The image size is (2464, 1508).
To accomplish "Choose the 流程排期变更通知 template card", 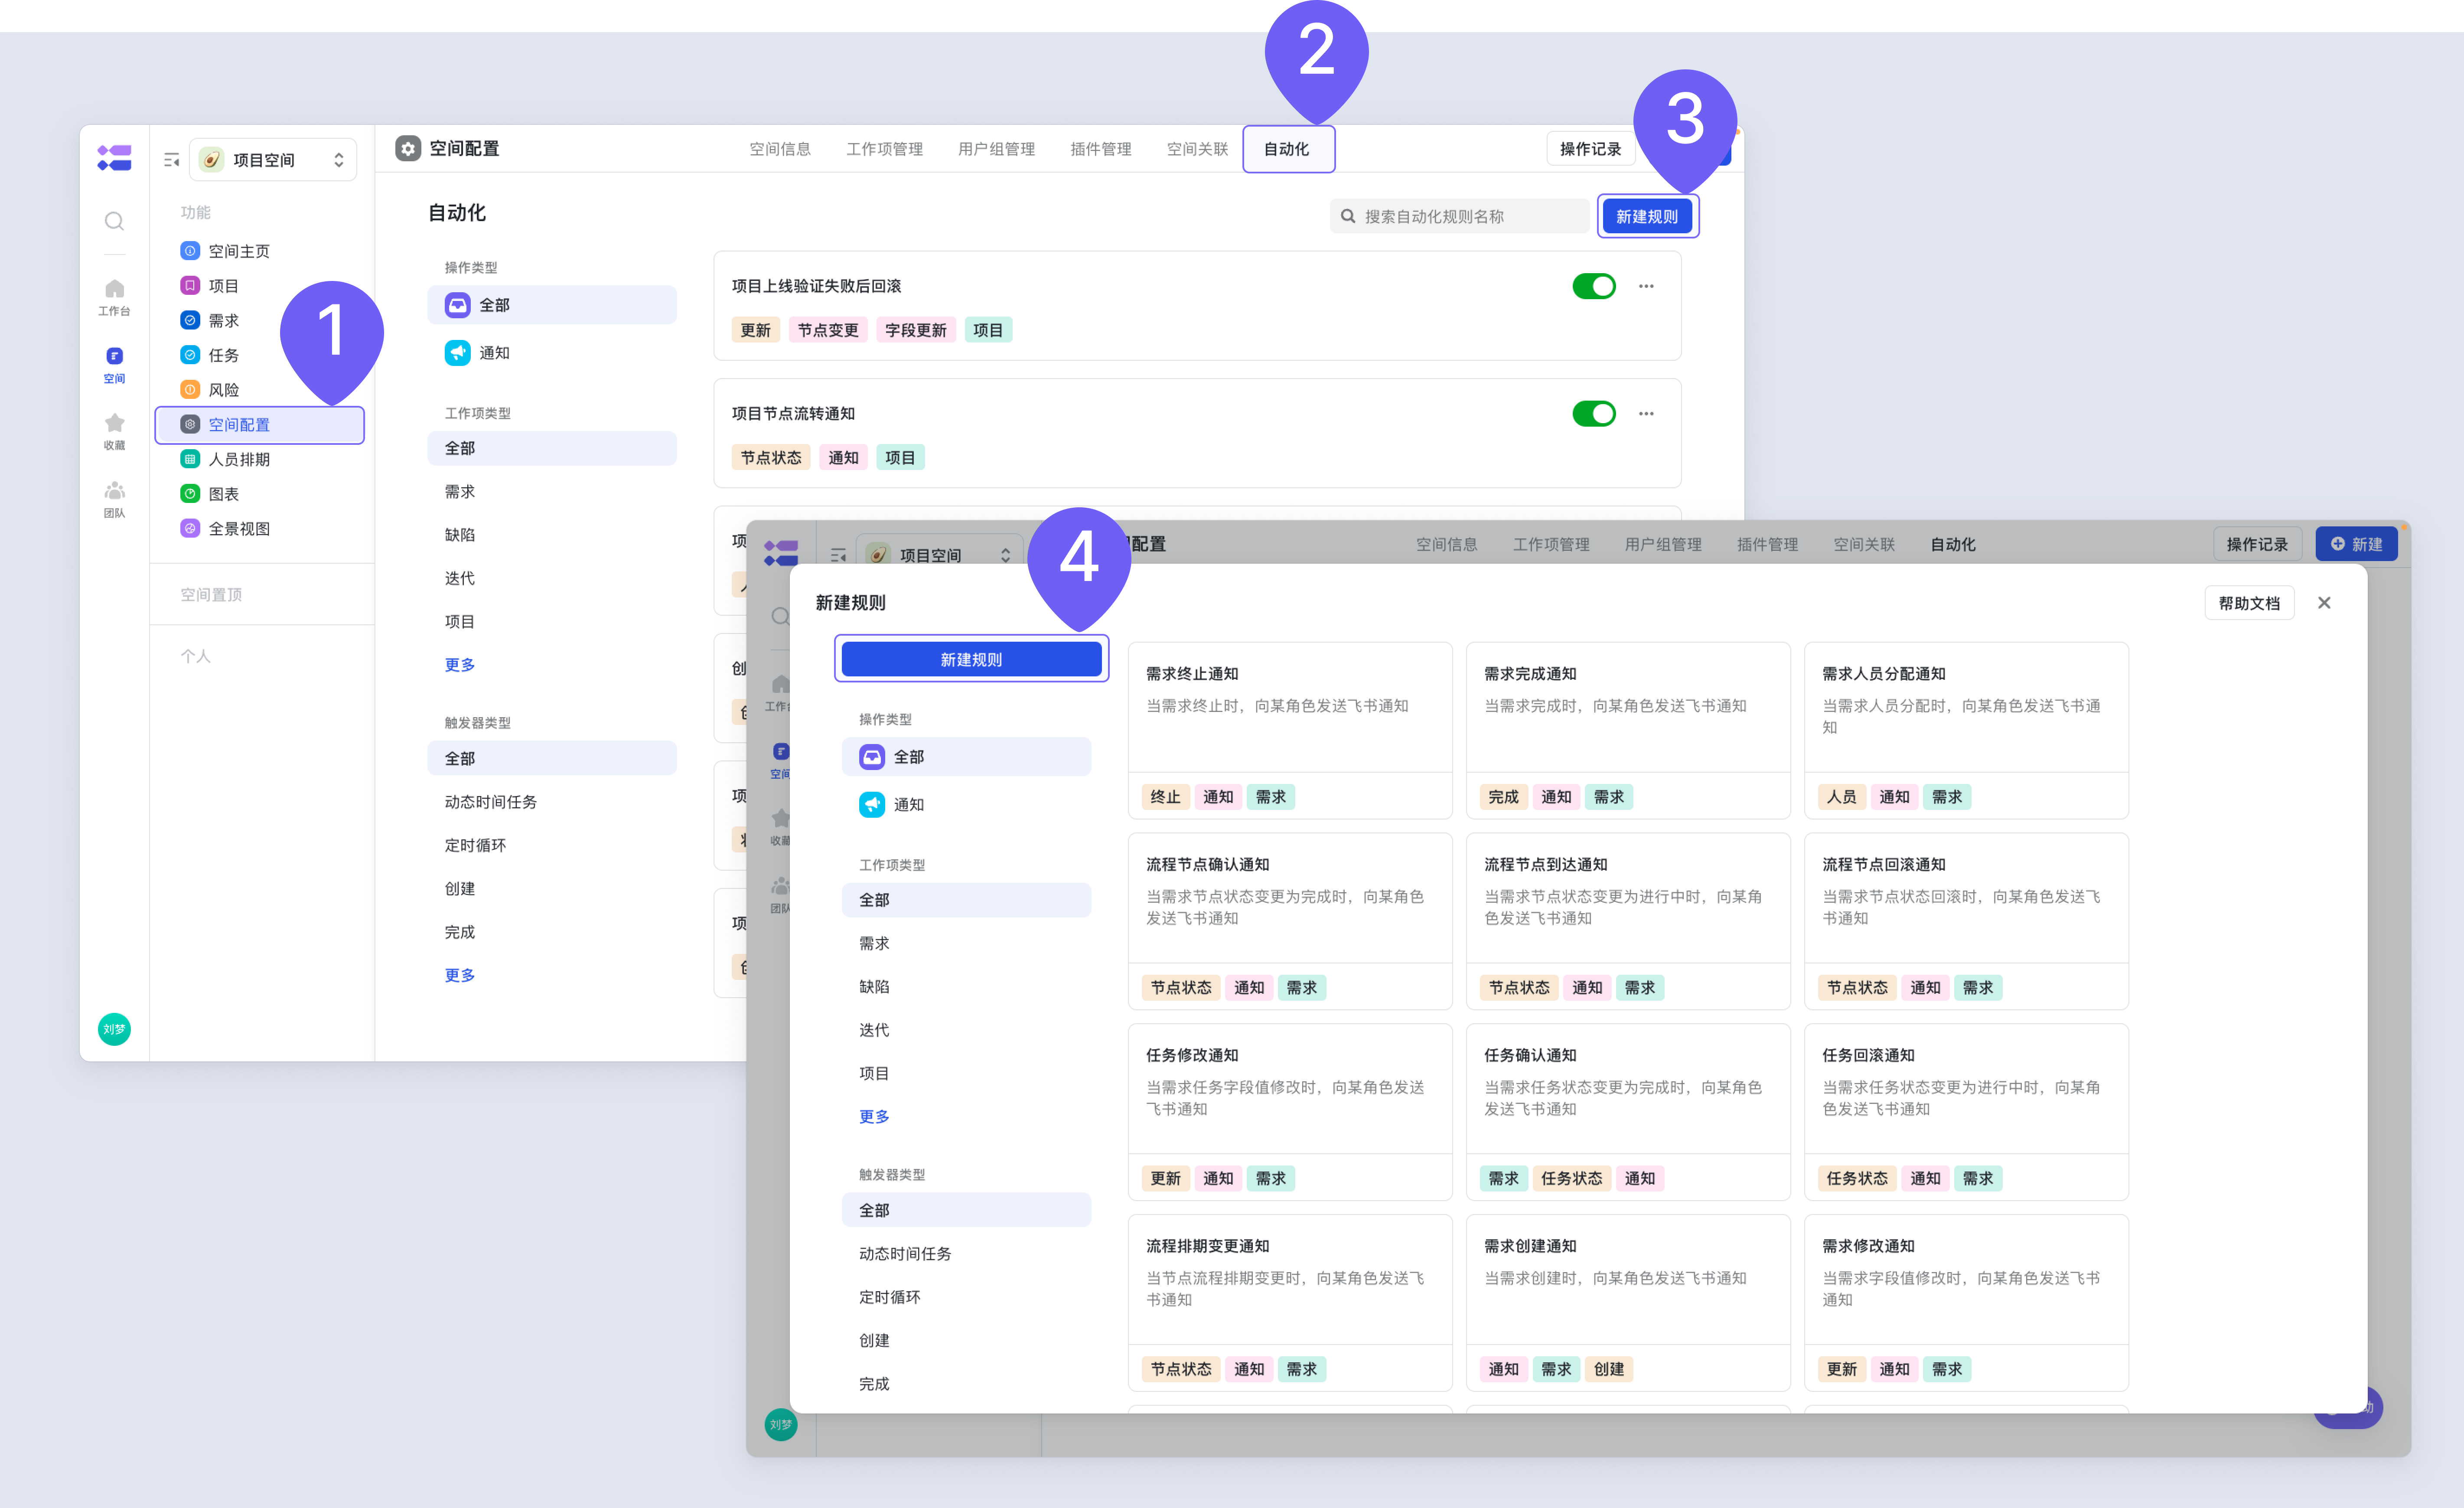I will click(x=1290, y=1303).
